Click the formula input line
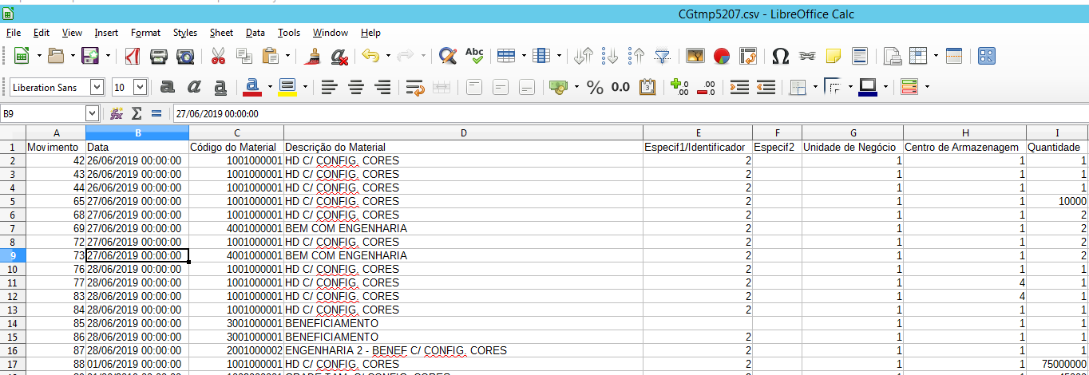This screenshot has width=1089, height=375. 630,114
